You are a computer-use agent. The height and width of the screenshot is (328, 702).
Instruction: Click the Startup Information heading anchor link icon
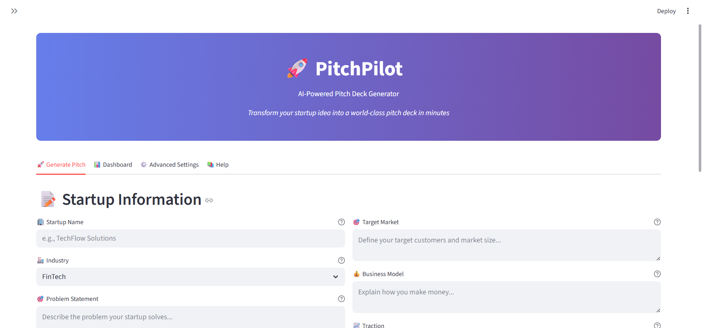209,200
